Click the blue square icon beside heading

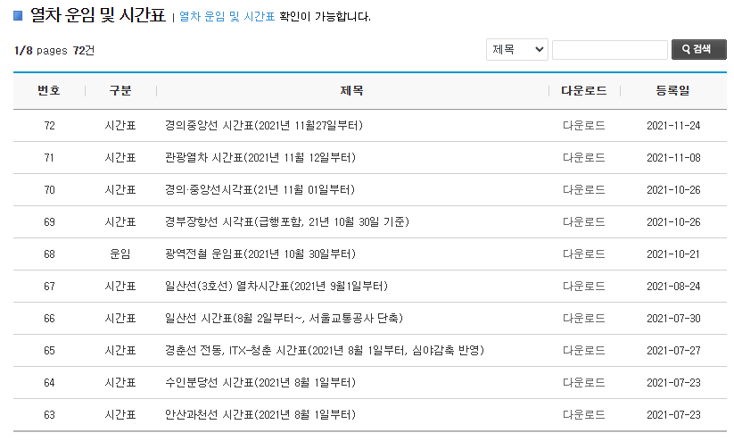(x=18, y=15)
